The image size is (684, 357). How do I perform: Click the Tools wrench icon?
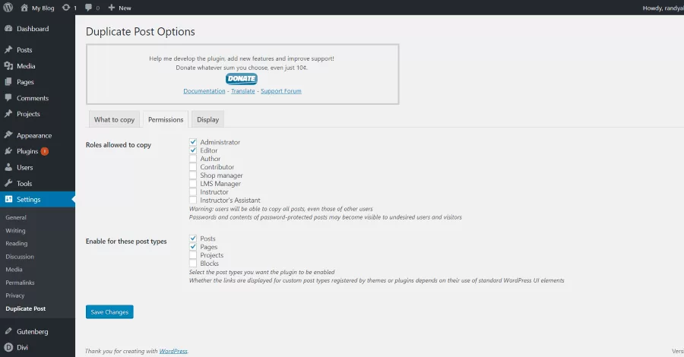click(8, 184)
